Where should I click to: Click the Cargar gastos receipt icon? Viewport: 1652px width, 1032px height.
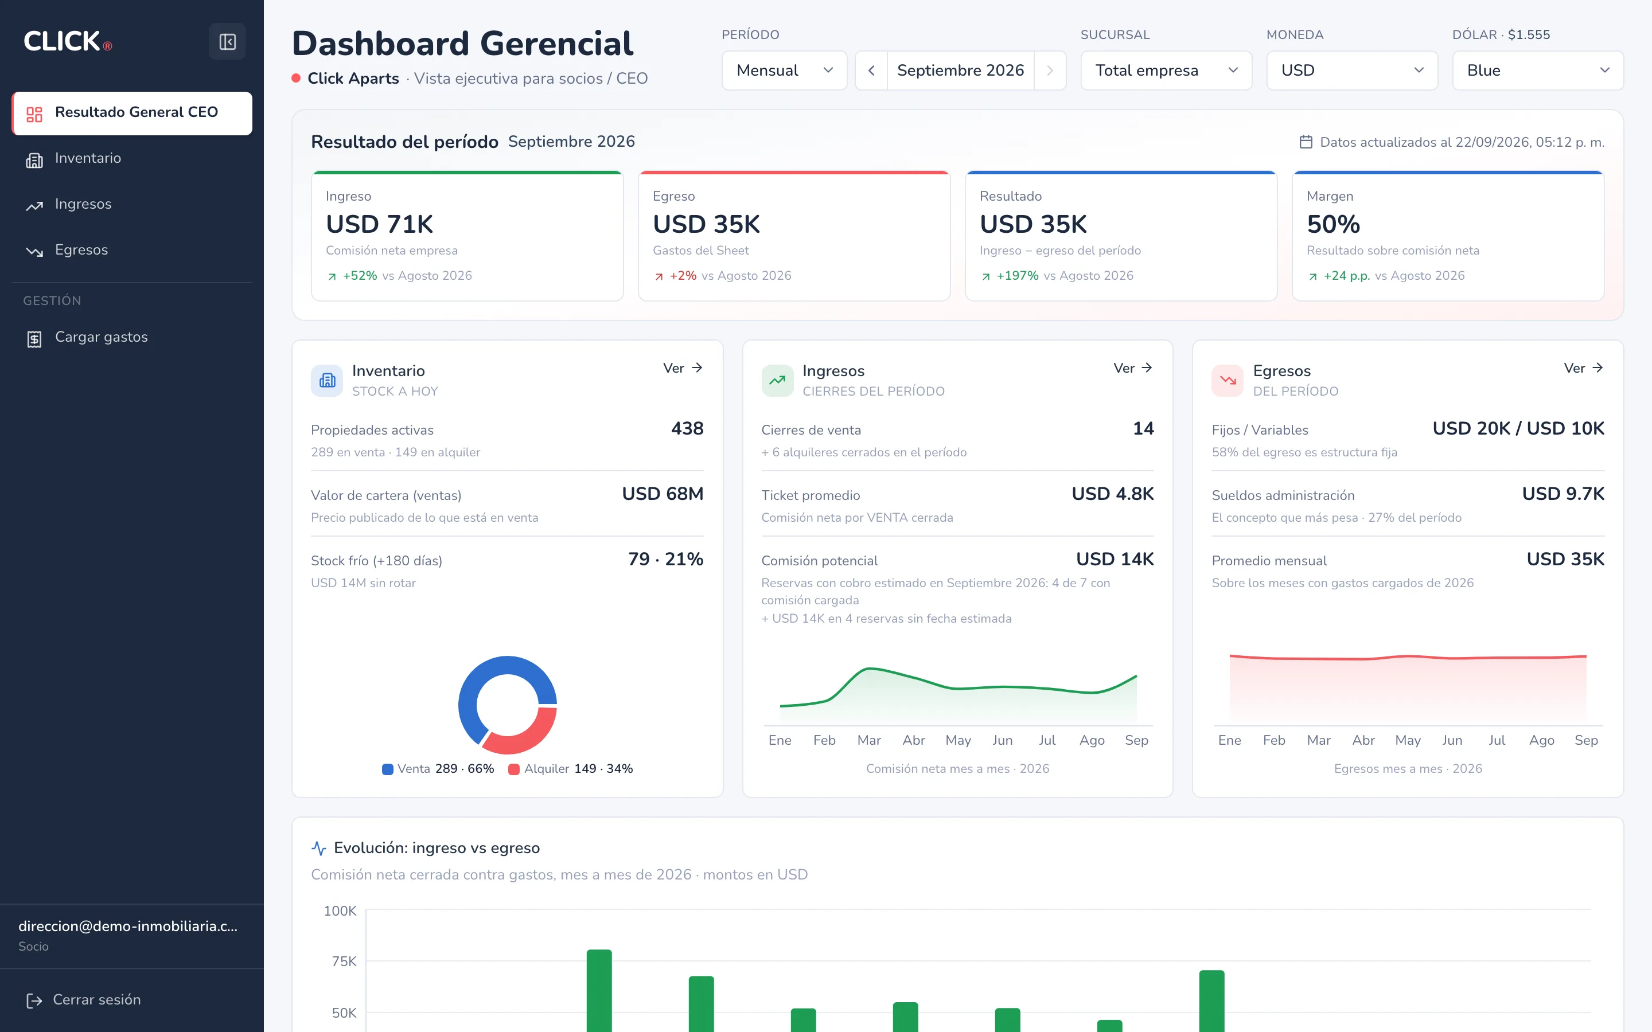click(x=34, y=338)
